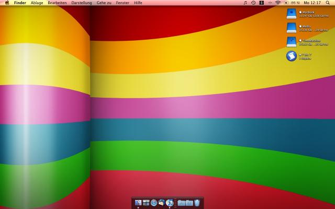Open the battery status menu
Image resolution: width=335 pixels, height=209 pixels.
(286, 3)
